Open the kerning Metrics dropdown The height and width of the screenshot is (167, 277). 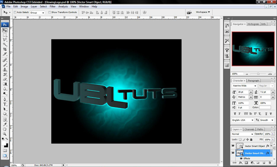coord(251,97)
